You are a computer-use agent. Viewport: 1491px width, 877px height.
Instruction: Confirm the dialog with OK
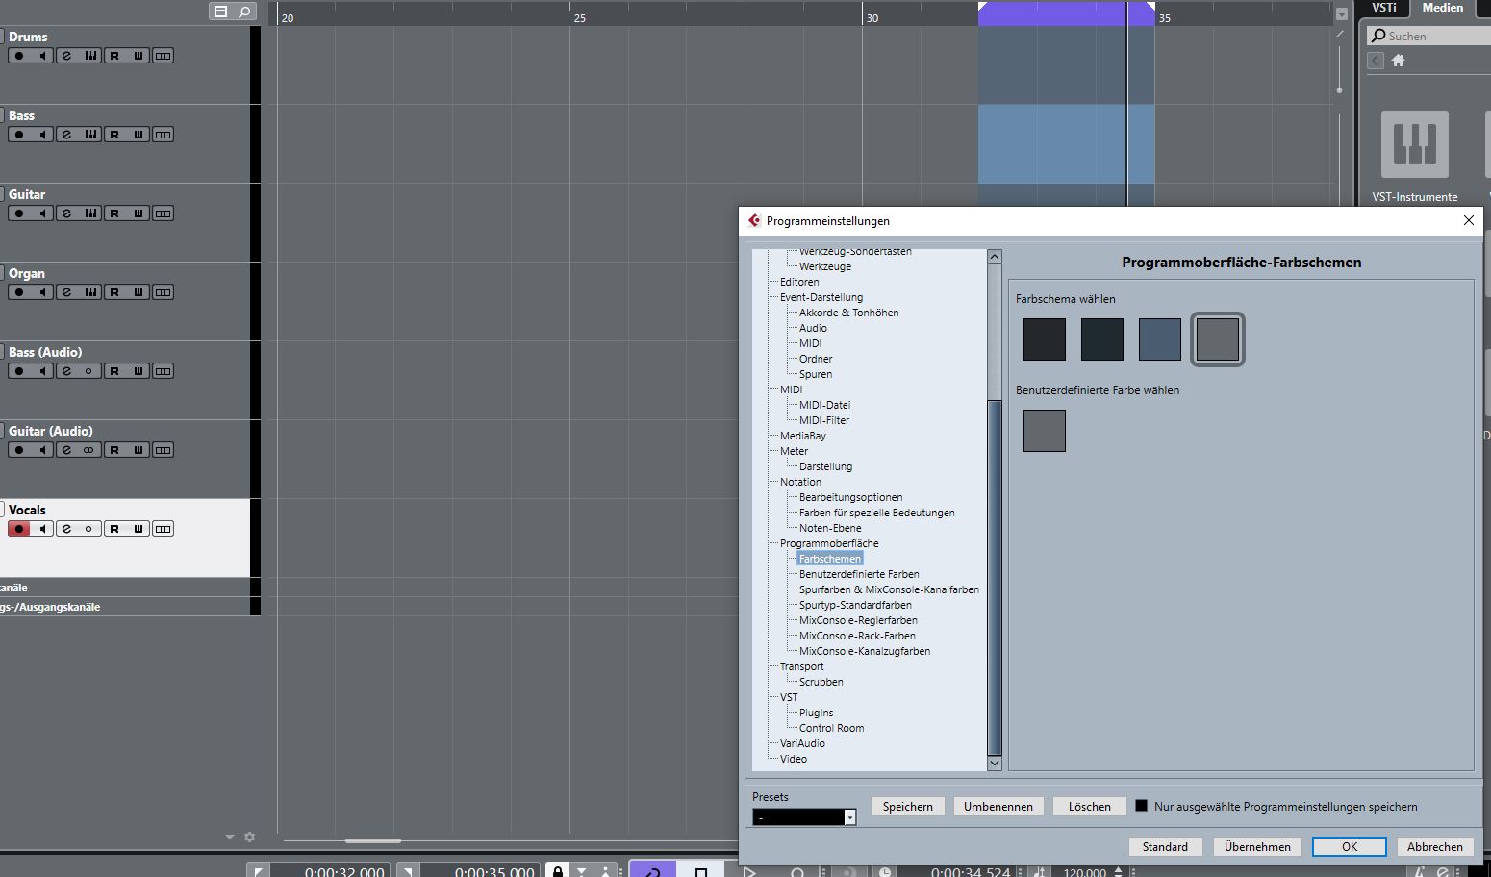tap(1350, 847)
